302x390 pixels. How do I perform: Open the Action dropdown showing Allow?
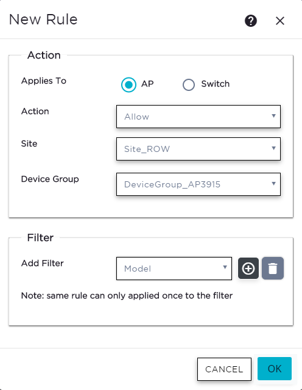coord(198,117)
